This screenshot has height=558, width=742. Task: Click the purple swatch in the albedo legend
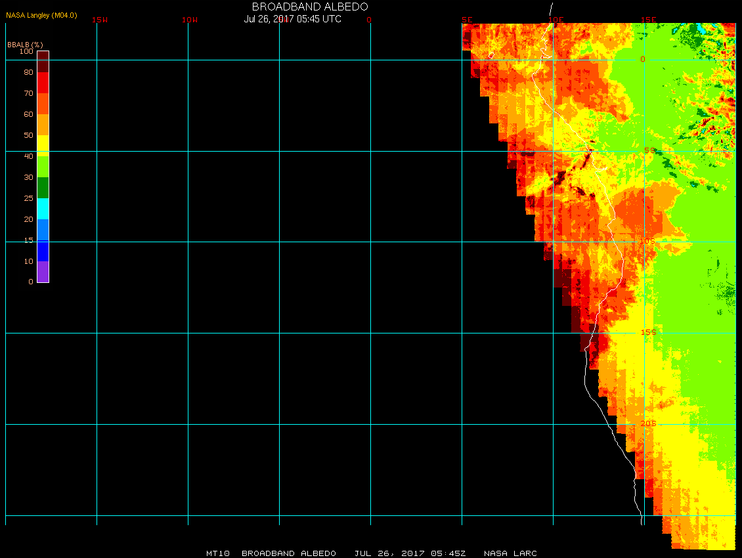pos(43,272)
